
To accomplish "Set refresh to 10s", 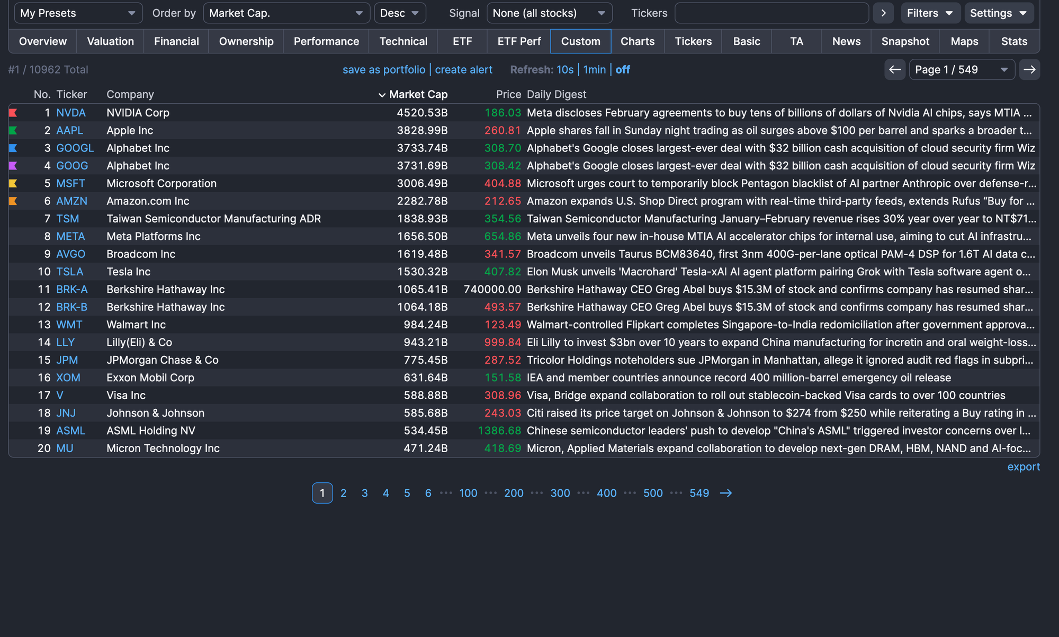I will 565,70.
